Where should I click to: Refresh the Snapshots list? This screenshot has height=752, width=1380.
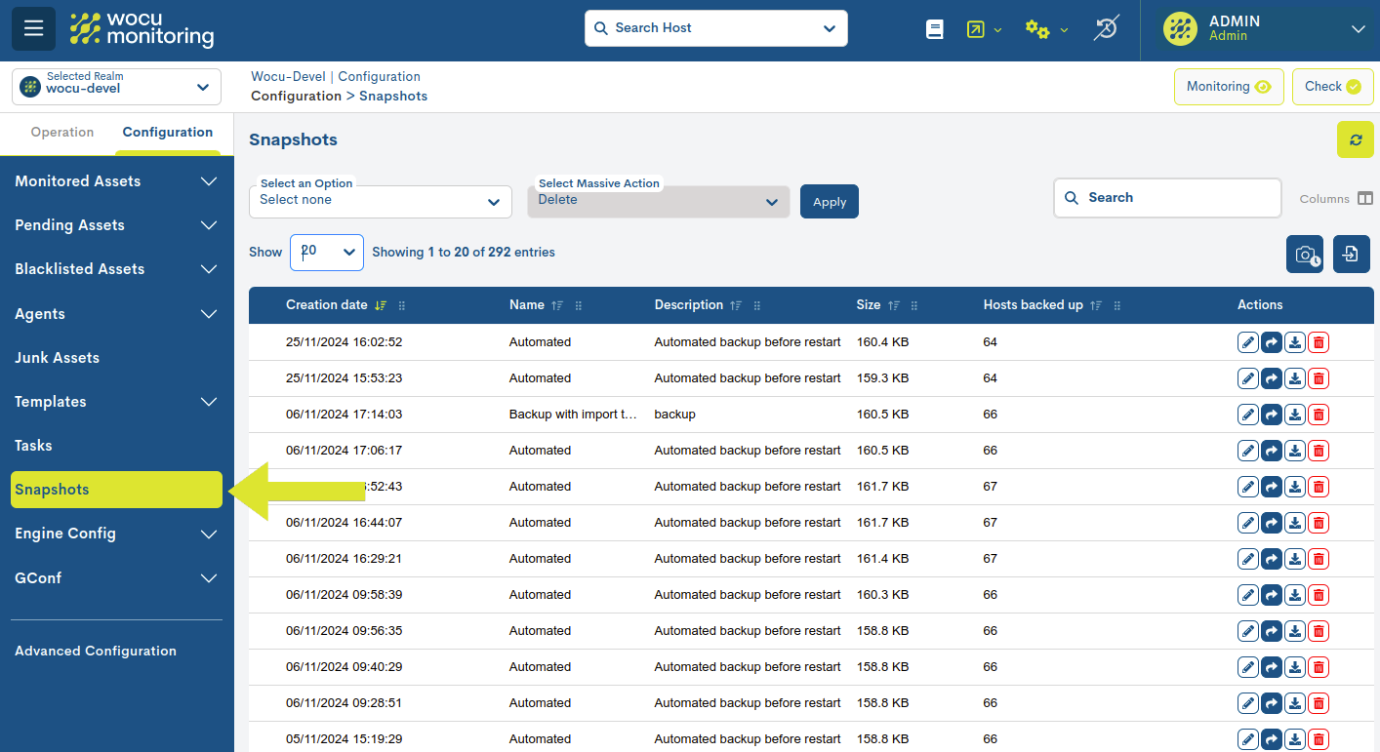1355,139
